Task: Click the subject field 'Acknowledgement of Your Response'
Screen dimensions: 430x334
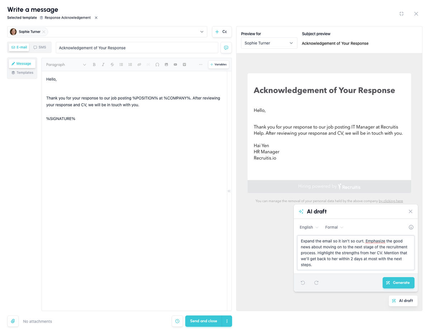Action: (x=137, y=48)
